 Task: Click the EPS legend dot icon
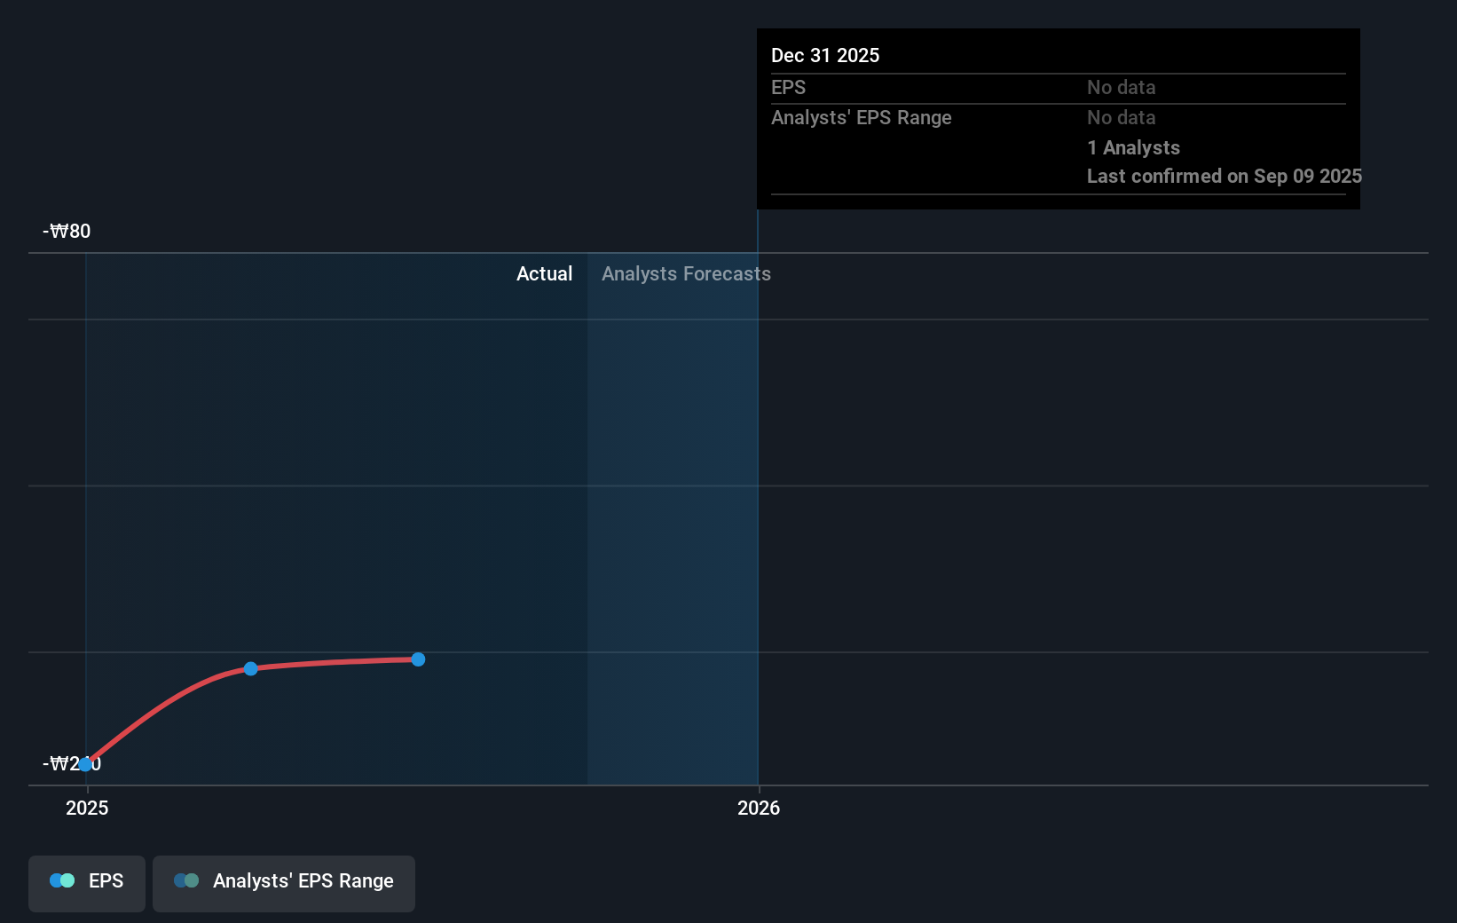coord(62,880)
